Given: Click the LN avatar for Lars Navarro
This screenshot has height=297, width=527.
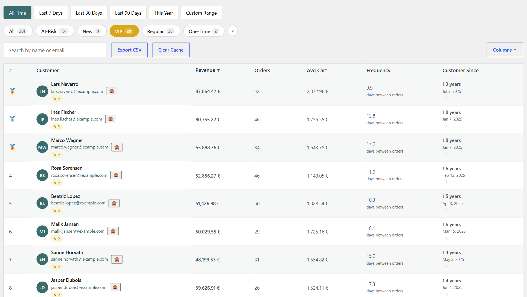Looking at the screenshot, I should [42, 91].
